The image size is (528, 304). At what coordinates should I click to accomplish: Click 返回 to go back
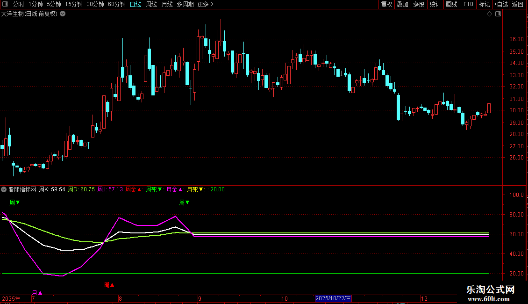[x=518, y=4]
